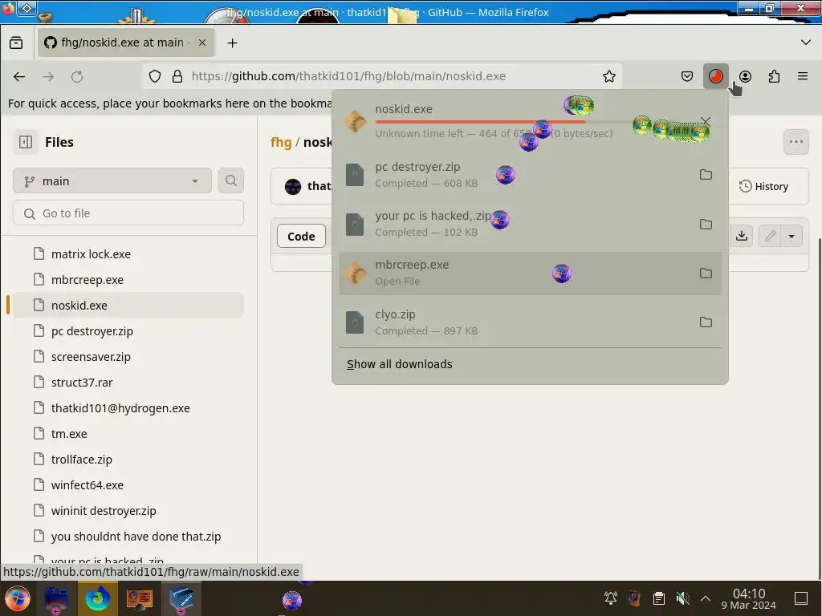Show site security padlock info
822x616 pixels.
177,76
